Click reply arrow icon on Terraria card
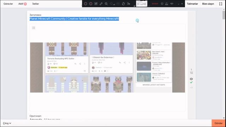The height and width of the screenshot is (127, 226). tap(75, 64)
